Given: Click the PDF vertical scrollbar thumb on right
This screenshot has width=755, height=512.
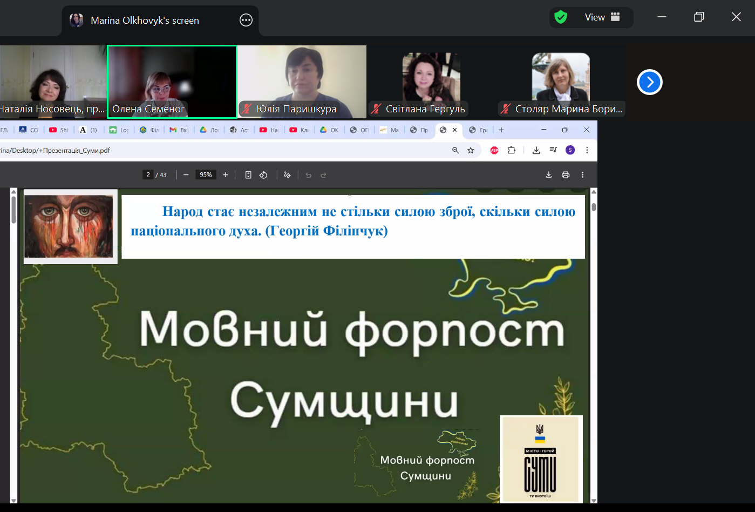Looking at the screenshot, I should coord(594,207).
